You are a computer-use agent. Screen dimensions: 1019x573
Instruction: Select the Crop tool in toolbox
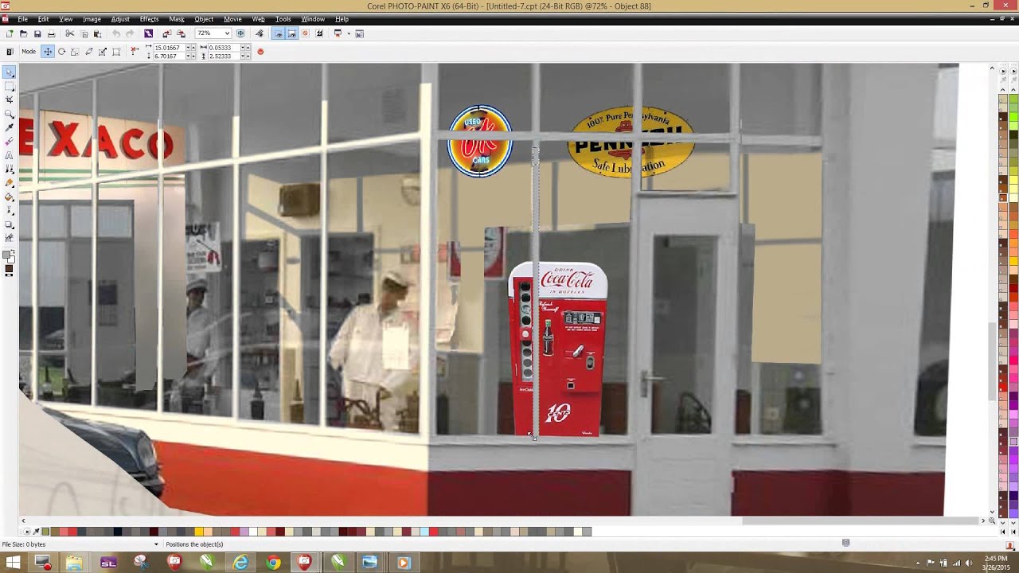[10, 99]
